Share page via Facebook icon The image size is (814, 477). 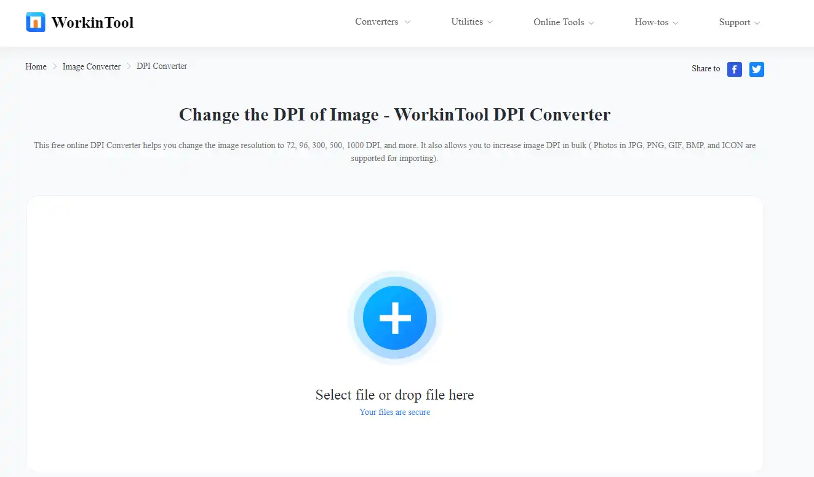coord(735,69)
